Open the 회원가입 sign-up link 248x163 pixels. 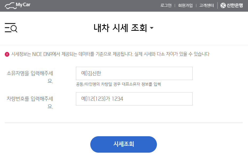point(185,6)
